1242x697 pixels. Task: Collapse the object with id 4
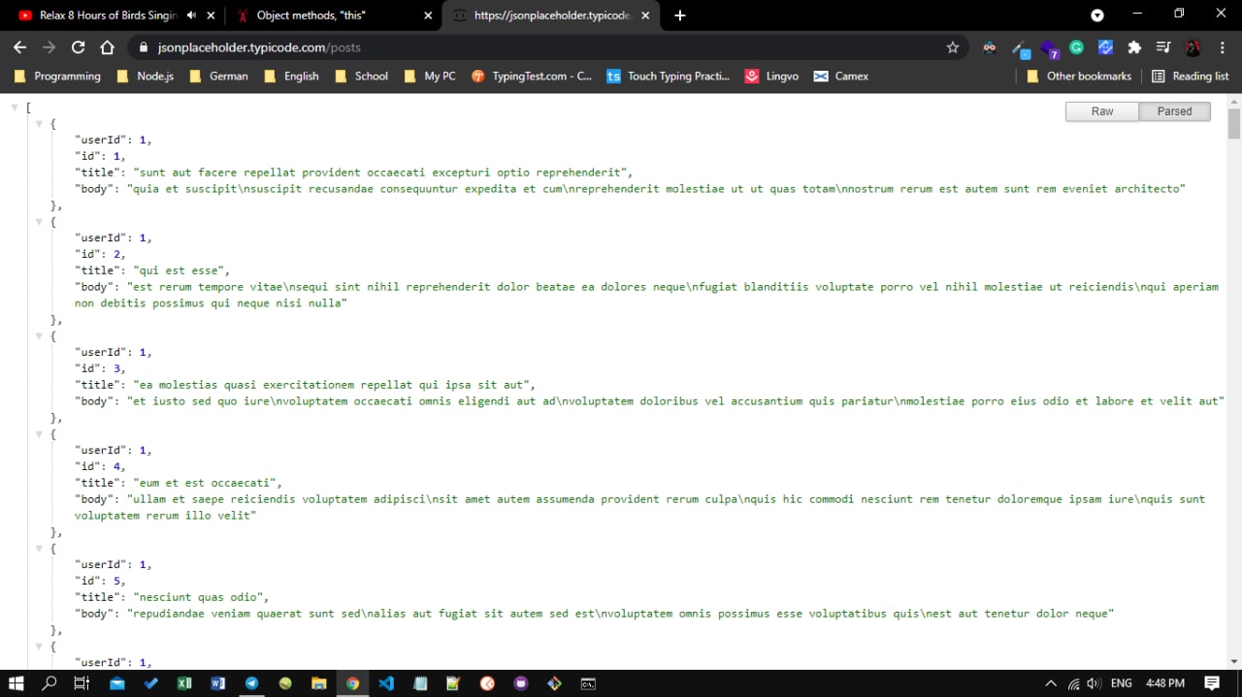coord(39,434)
